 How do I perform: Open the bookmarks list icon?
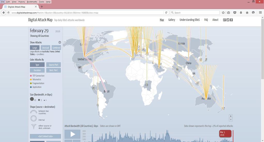229,13
